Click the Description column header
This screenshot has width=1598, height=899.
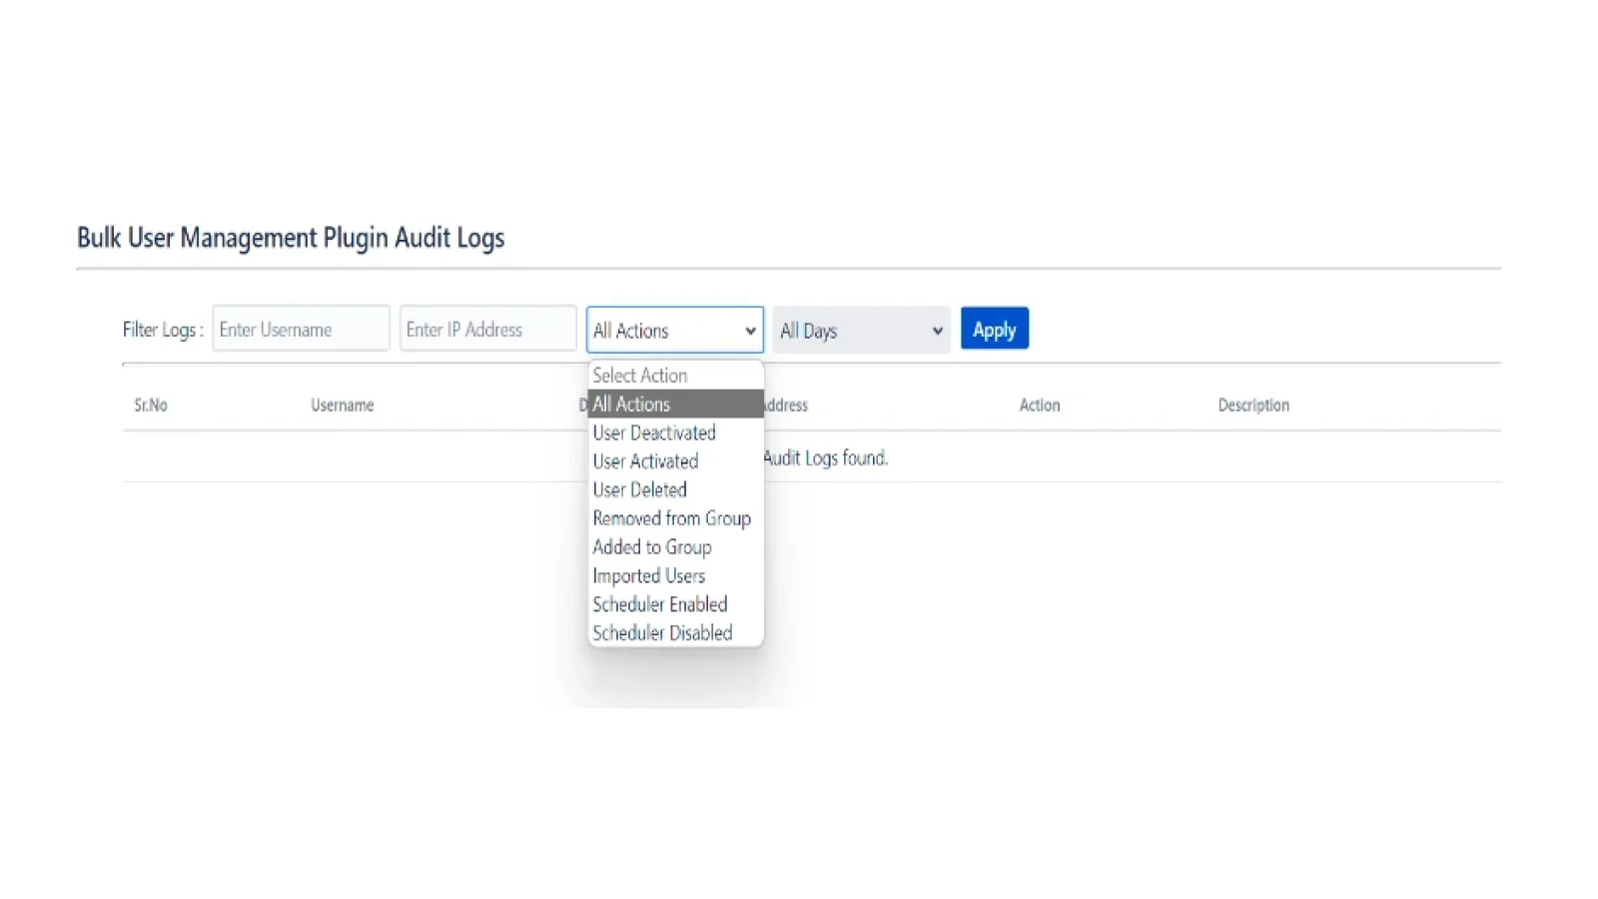(x=1253, y=405)
